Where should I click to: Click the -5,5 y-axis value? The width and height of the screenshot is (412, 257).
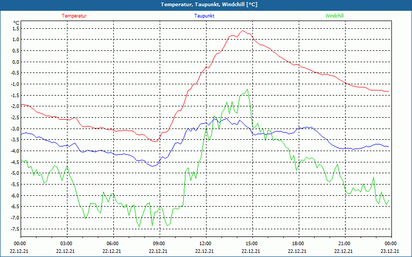15,185
